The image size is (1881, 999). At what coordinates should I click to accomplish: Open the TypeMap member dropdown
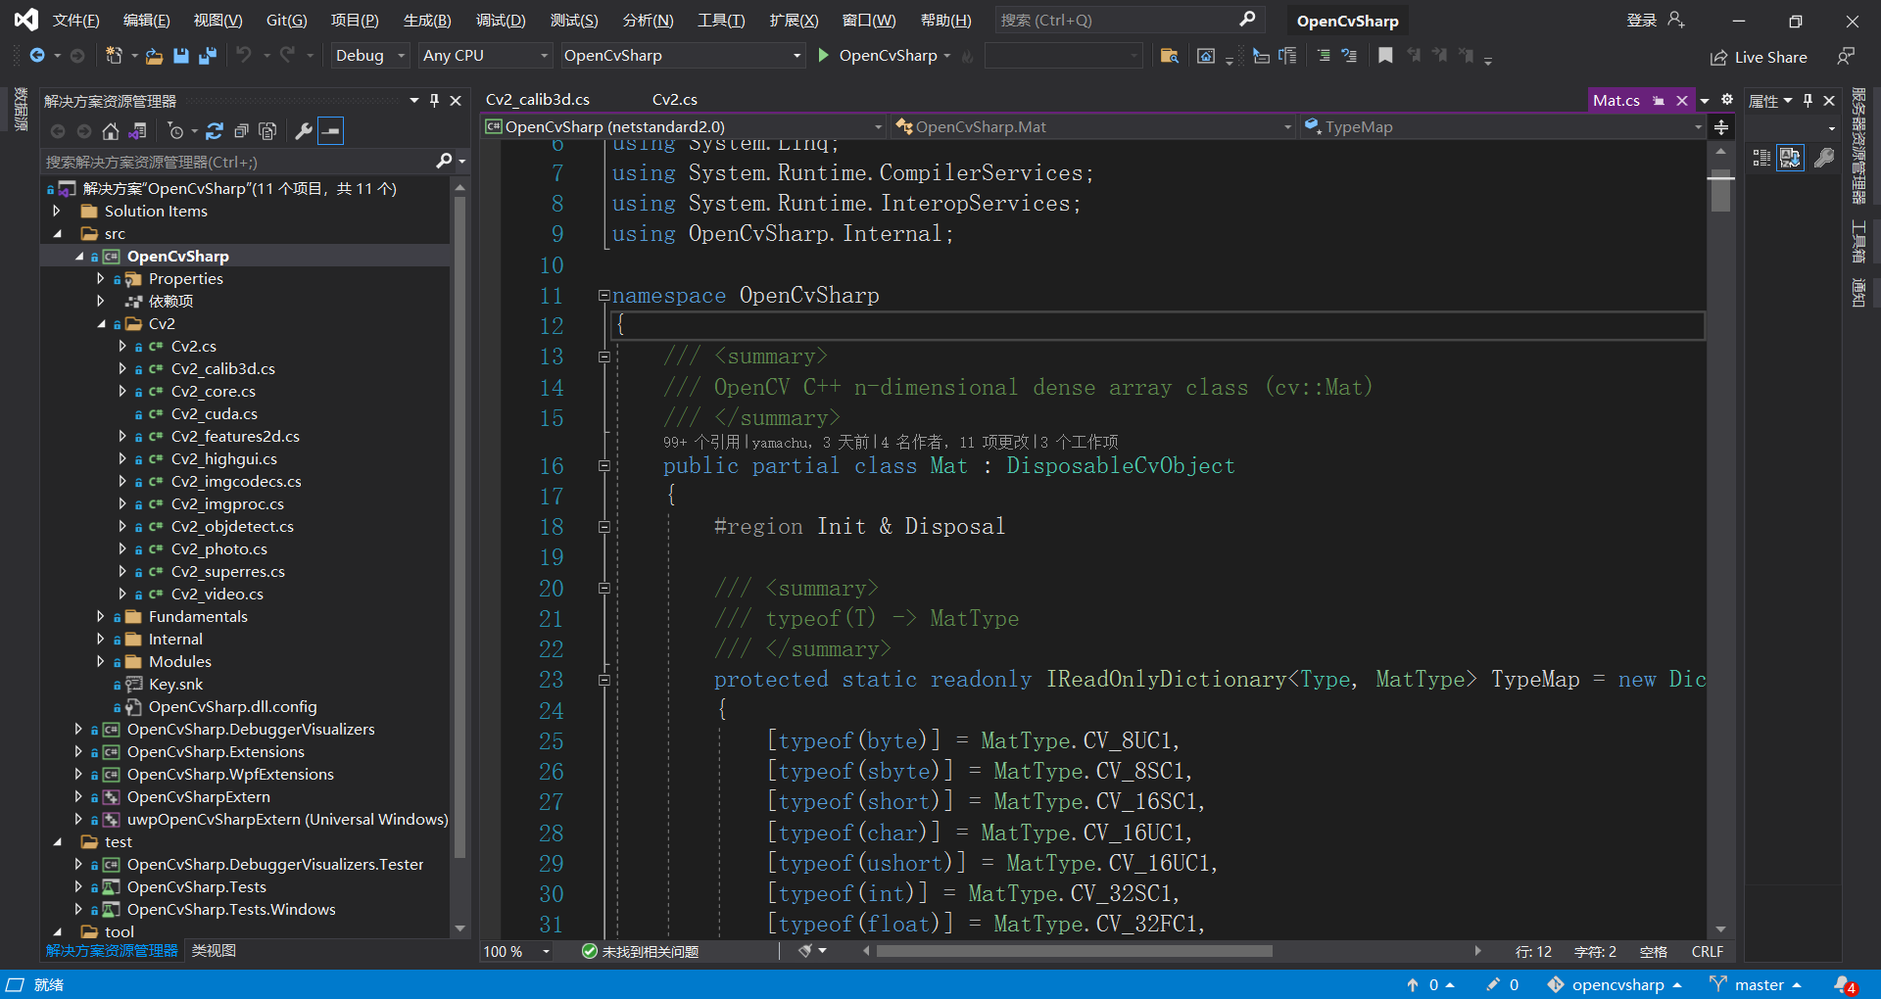click(x=1504, y=127)
